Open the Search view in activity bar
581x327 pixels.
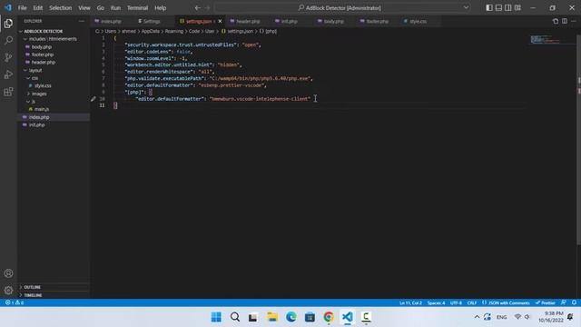click(8, 40)
